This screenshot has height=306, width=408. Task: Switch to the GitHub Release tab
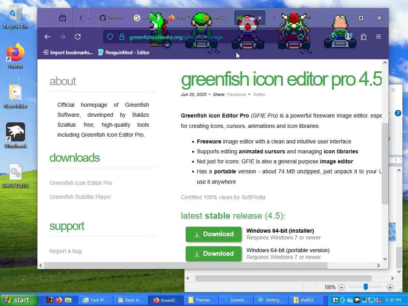pyautogui.click(x=112, y=18)
